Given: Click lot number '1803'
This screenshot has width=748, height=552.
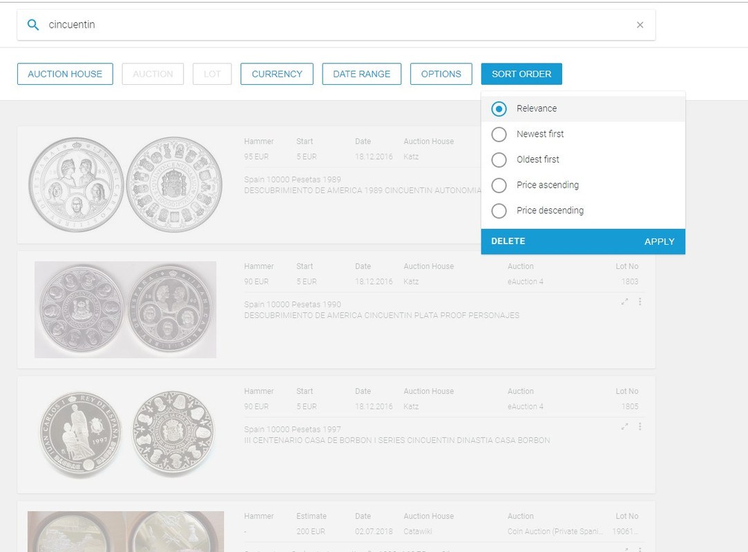Looking at the screenshot, I should pos(630,282).
